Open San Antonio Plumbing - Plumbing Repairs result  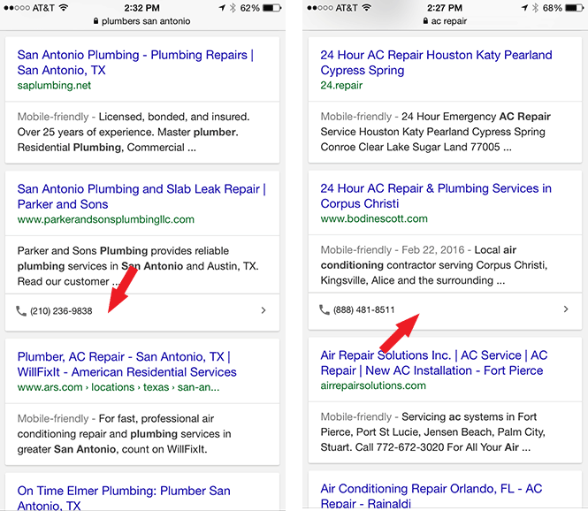(134, 62)
